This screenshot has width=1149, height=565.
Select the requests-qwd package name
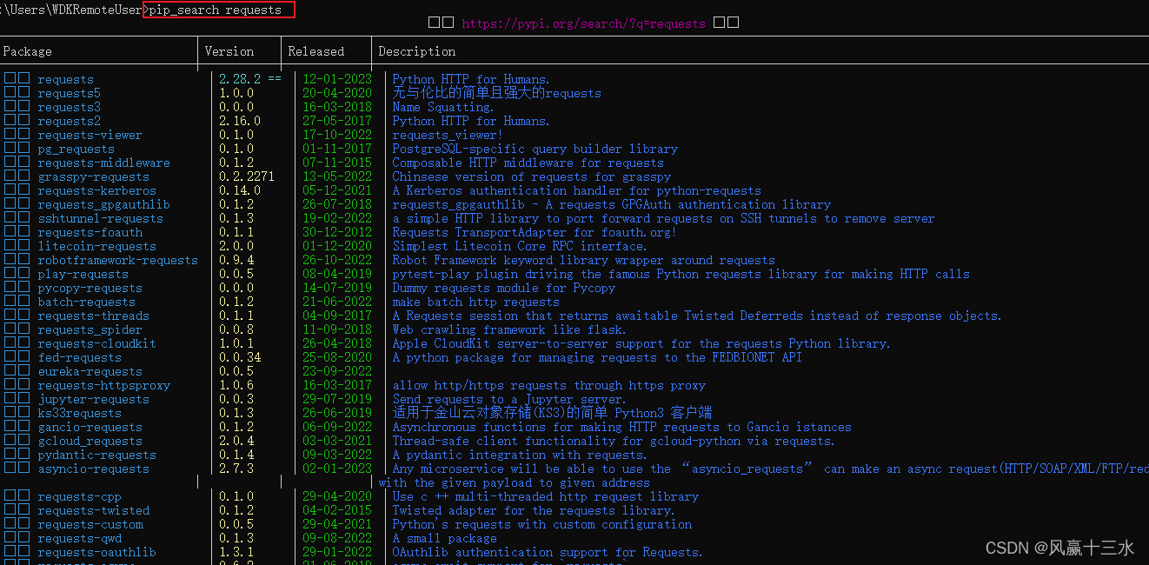pyautogui.click(x=79, y=538)
